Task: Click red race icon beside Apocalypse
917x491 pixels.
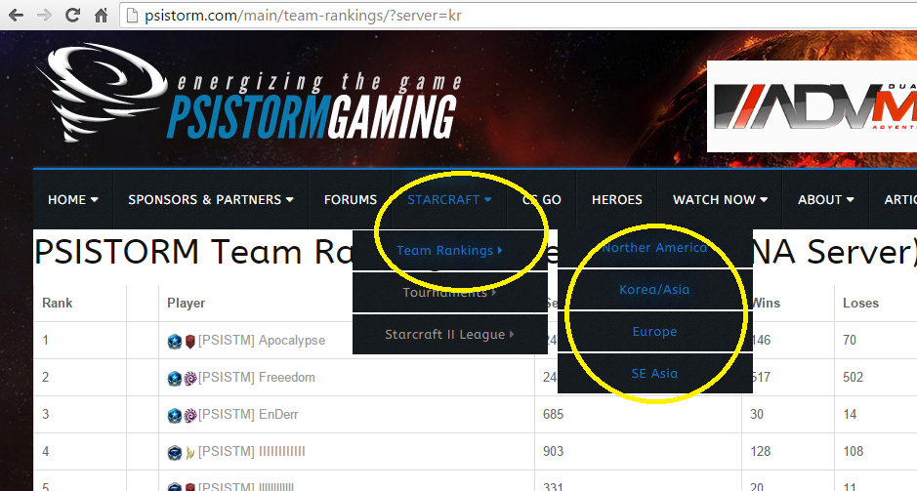Action: pyautogui.click(x=189, y=342)
